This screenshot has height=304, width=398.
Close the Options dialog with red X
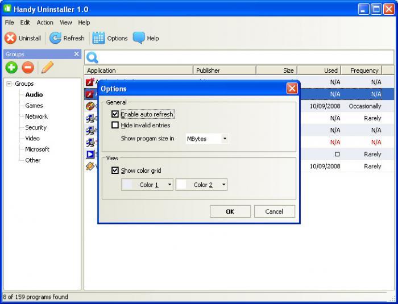coord(292,89)
